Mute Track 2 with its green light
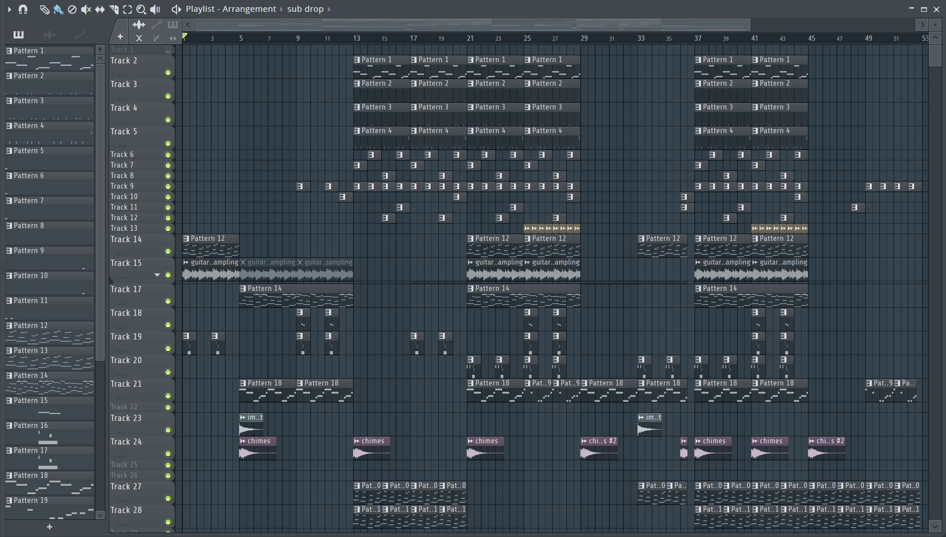 [x=168, y=72]
